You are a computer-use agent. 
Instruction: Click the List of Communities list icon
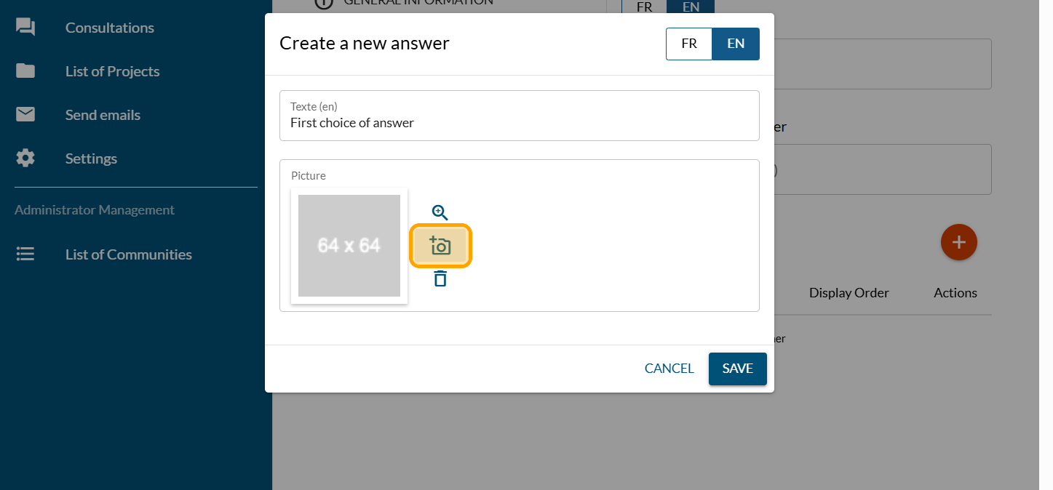pyautogui.click(x=25, y=254)
